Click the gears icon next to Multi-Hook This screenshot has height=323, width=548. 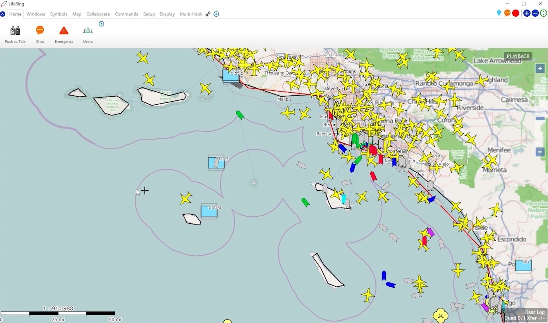click(x=208, y=14)
